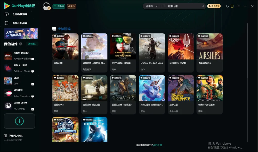The height and width of the screenshot is (152, 258).
Task: Open the 游戏库> library expander
Action: tap(32, 44)
